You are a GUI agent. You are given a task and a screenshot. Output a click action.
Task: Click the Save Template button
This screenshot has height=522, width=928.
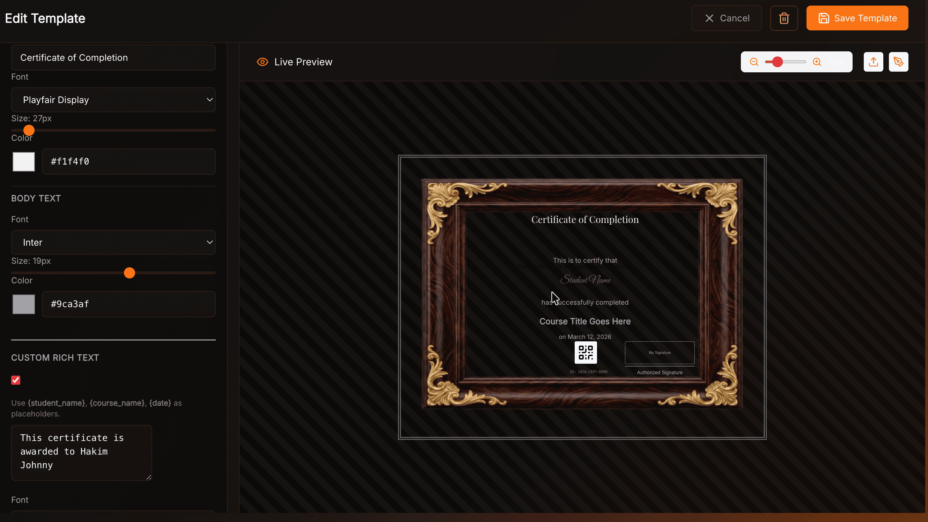(x=857, y=19)
